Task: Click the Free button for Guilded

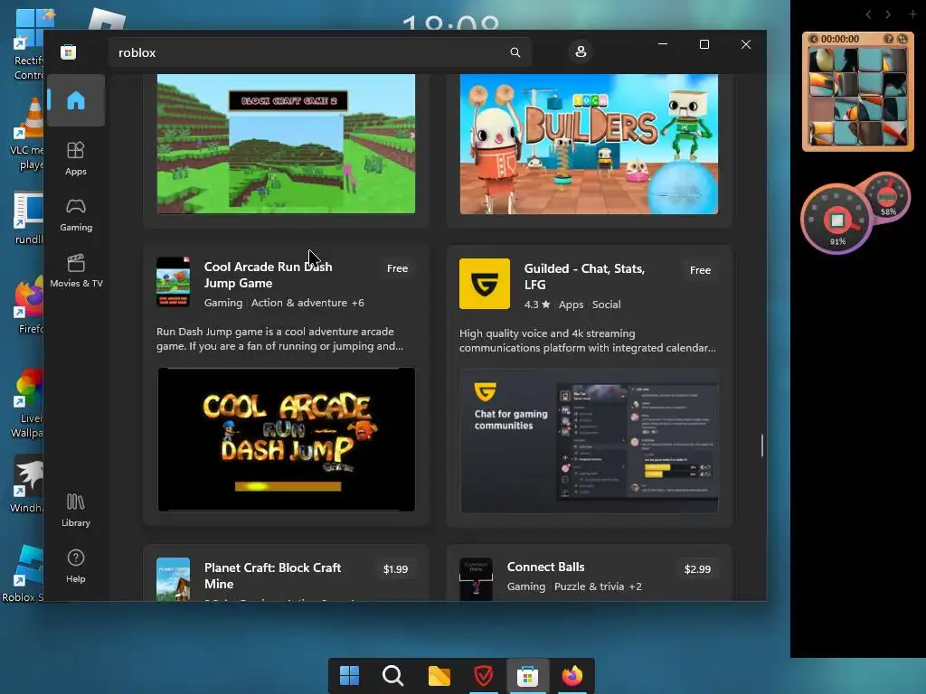Action: pyautogui.click(x=701, y=270)
